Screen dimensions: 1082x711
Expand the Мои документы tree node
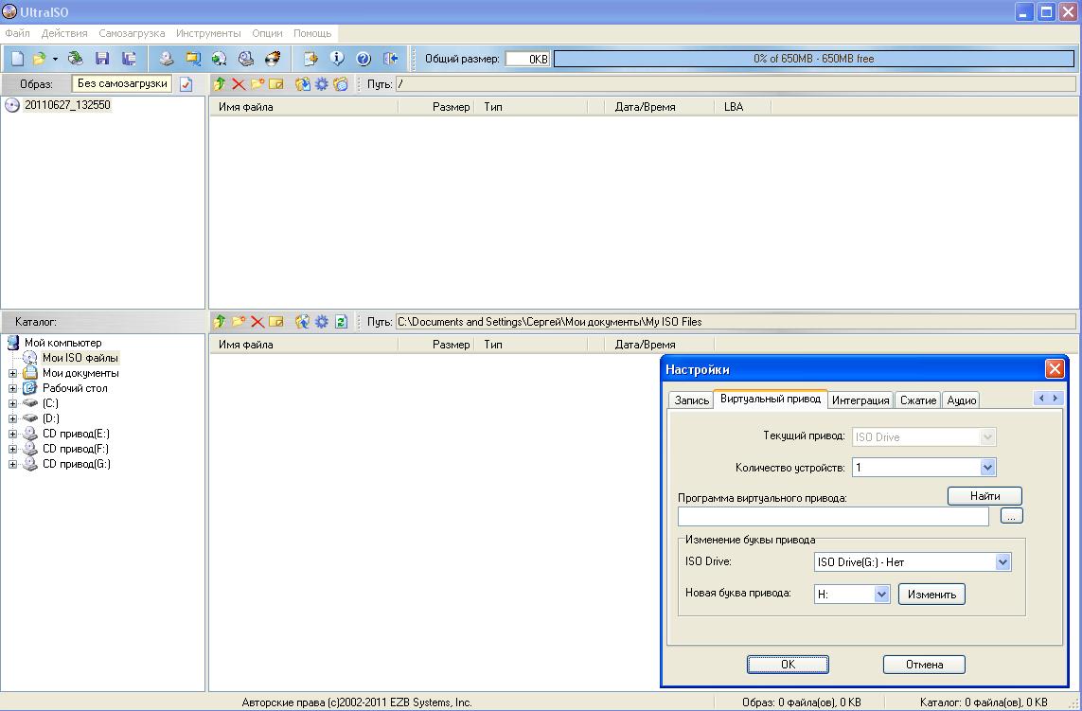click(12, 373)
